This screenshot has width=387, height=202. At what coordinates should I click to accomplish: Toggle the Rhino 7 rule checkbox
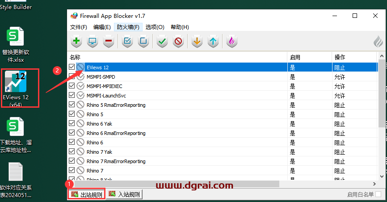(x=72, y=170)
